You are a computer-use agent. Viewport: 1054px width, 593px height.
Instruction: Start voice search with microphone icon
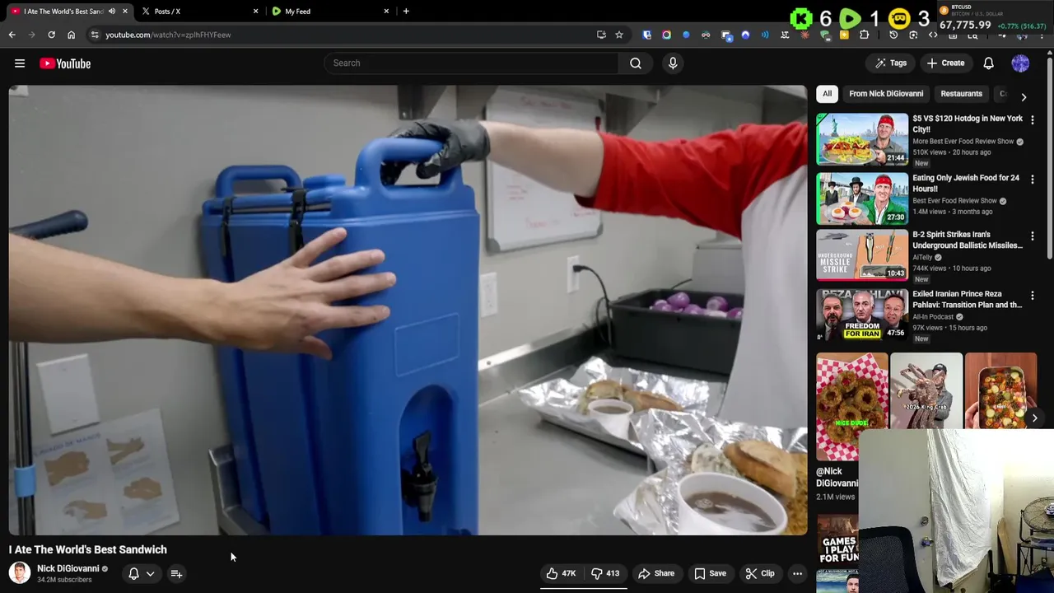coord(673,63)
